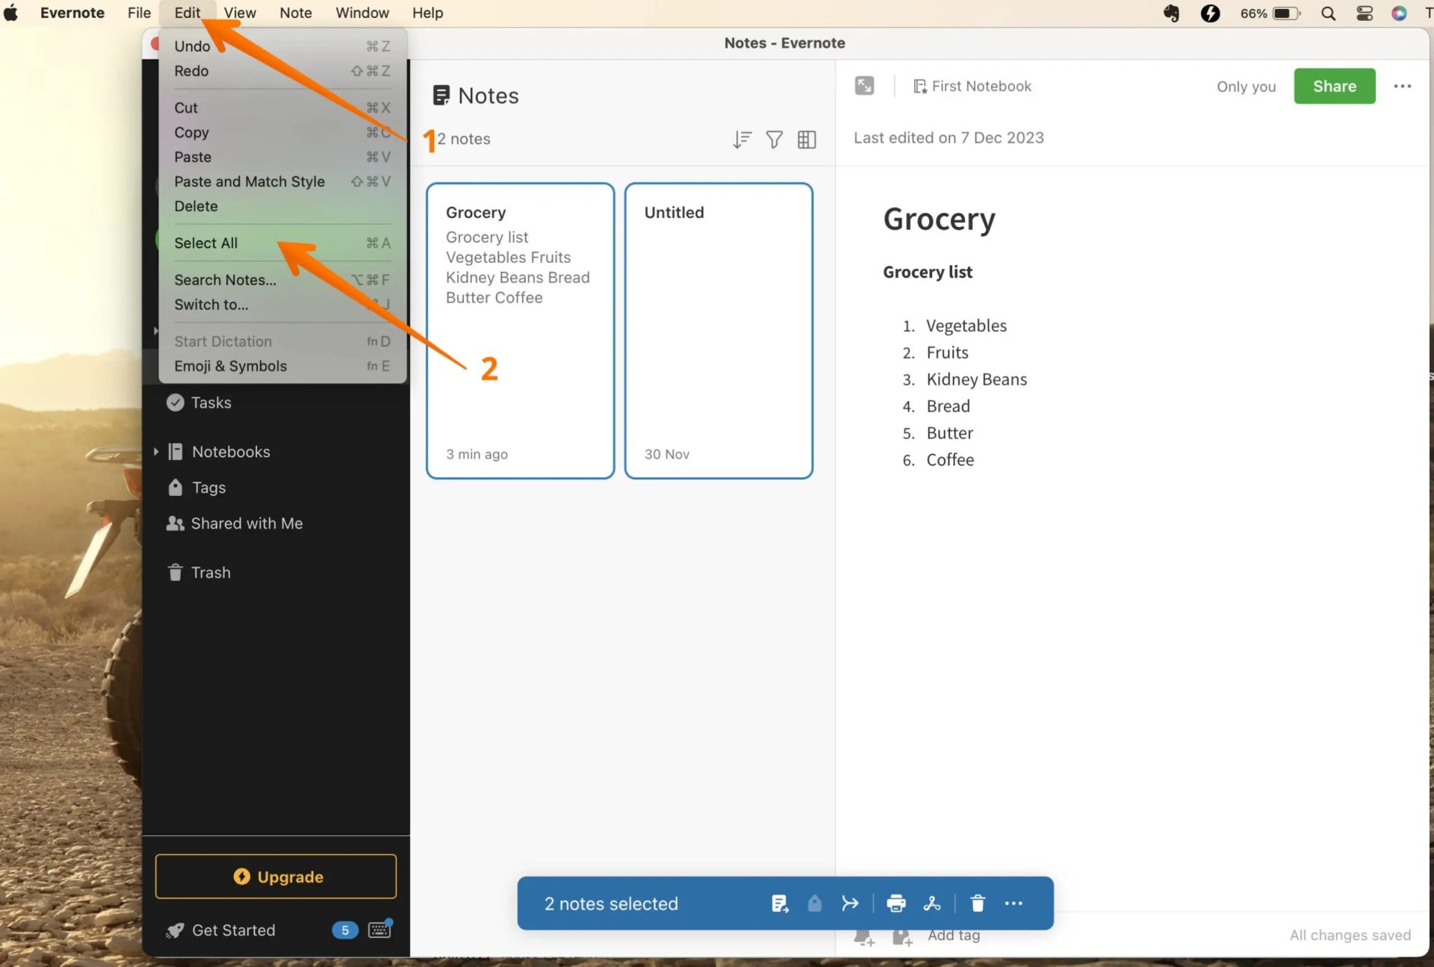Screen dimensions: 1434x967
Task: Open sort options for the notes list
Action: (742, 140)
